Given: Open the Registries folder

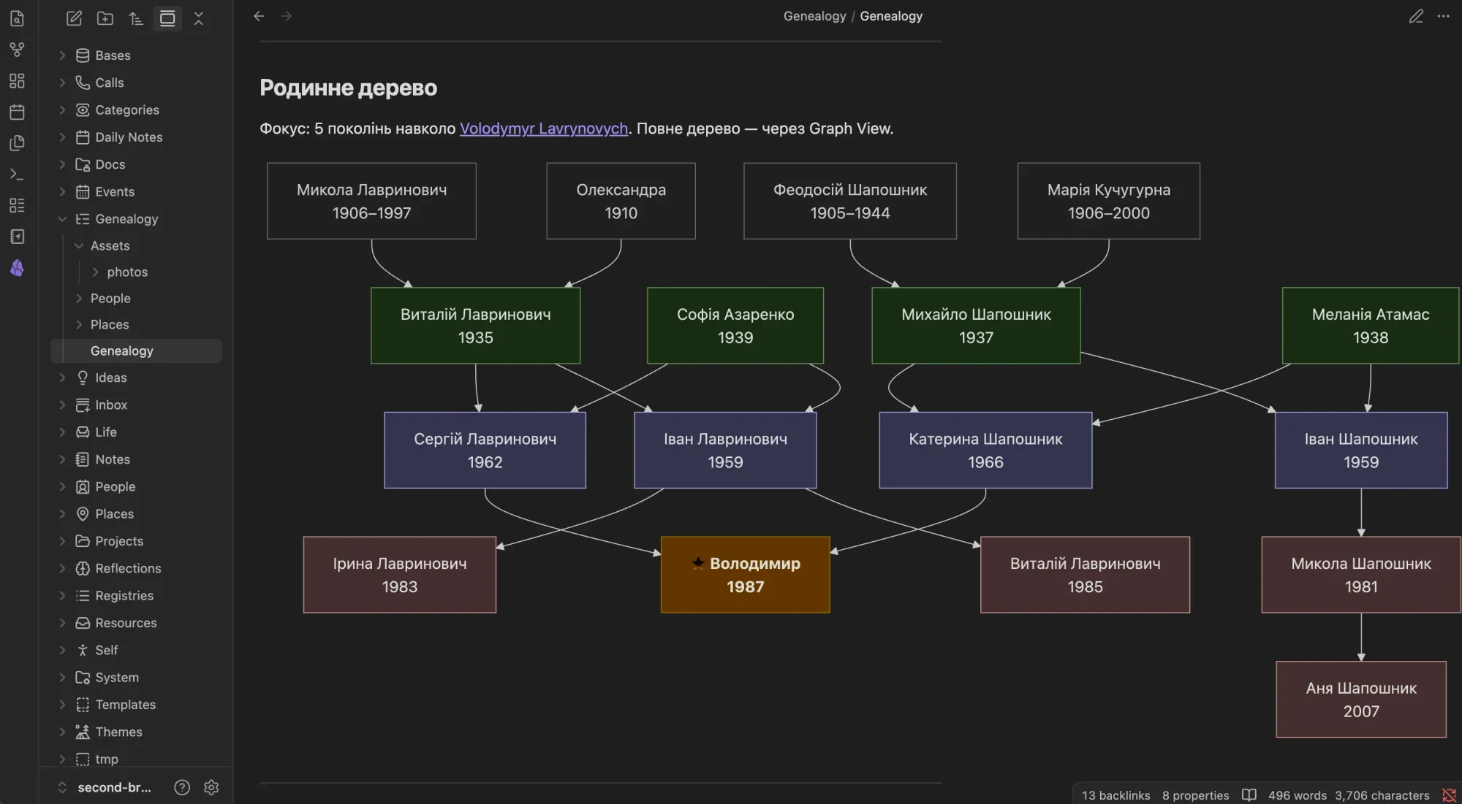Looking at the screenshot, I should (136, 596).
